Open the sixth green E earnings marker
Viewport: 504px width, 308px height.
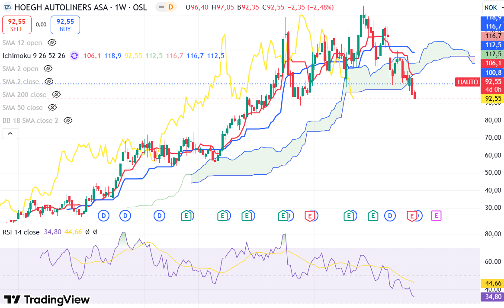tap(373, 216)
